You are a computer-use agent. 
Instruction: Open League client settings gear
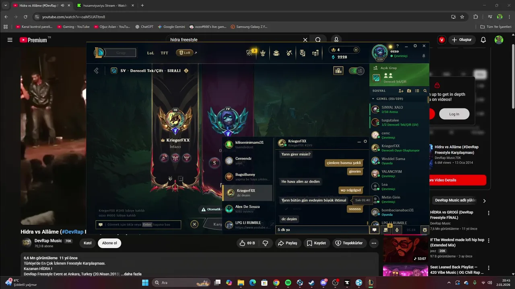(x=415, y=46)
